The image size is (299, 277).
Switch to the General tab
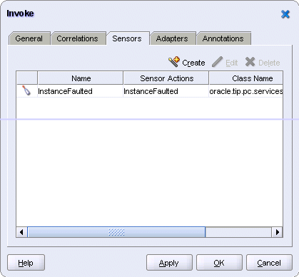click(29, 38)
